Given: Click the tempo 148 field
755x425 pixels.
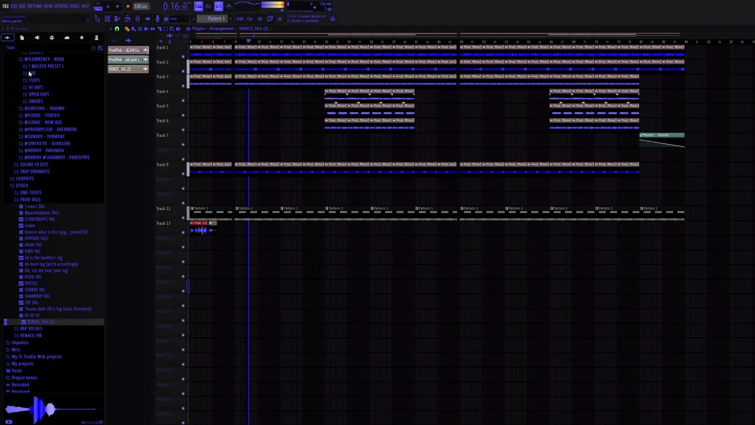Looking at the screenshot, I should point(142,6).
